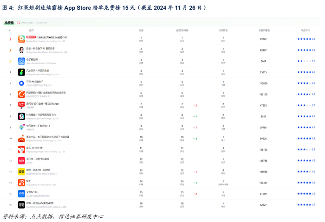Open the 交管12123 app title link
The width and height of the screenshot is (325, 222).
click(x=32, y=192)
